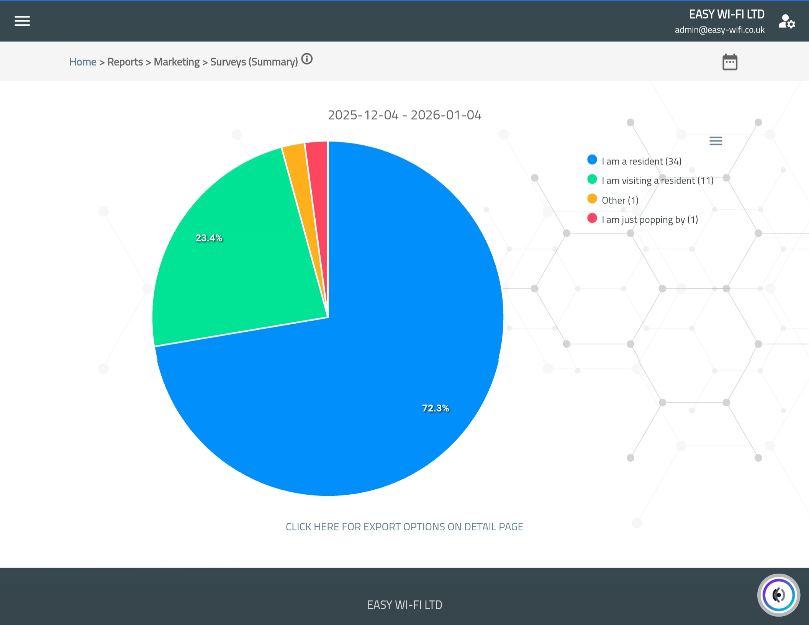Viewport: 809px width, 625px height.
Task: Click the blue legend color dot
Action: point(592,160)
